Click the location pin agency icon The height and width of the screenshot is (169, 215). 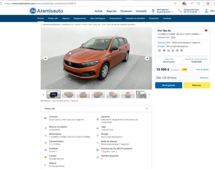pyautogui.click(x=153, y=11)
